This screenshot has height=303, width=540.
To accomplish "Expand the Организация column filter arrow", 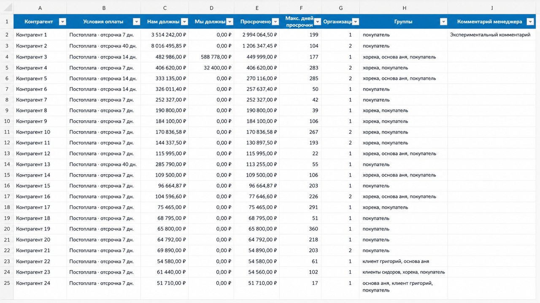I will pyautogui.click(x=355, y=22).
